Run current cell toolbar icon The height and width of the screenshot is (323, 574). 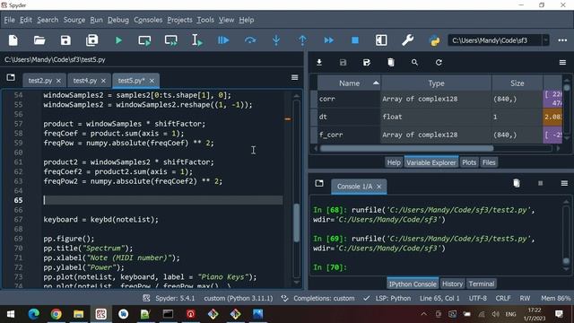[144, 40]
